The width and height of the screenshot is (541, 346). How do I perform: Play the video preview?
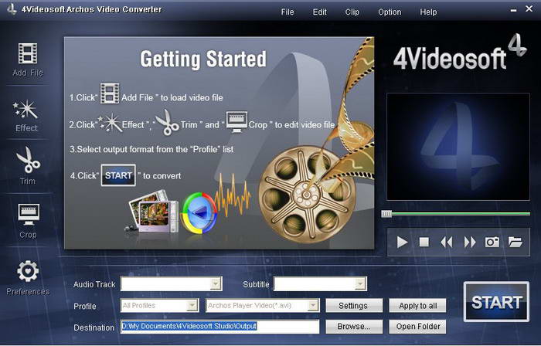point(402,242)
